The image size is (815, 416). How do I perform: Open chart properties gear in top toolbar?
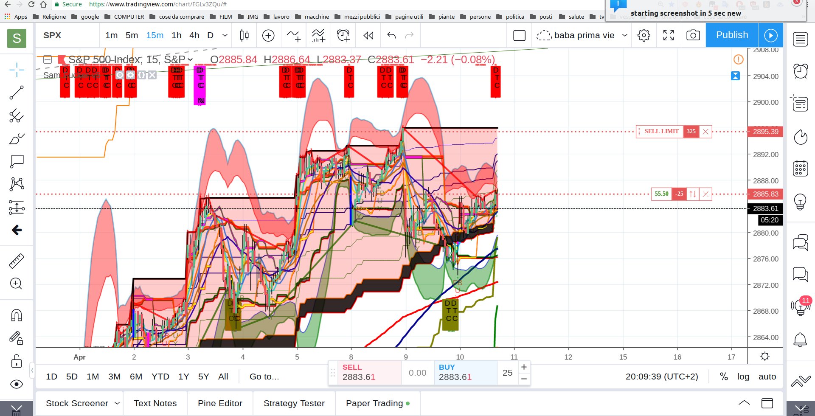[644, 35]
